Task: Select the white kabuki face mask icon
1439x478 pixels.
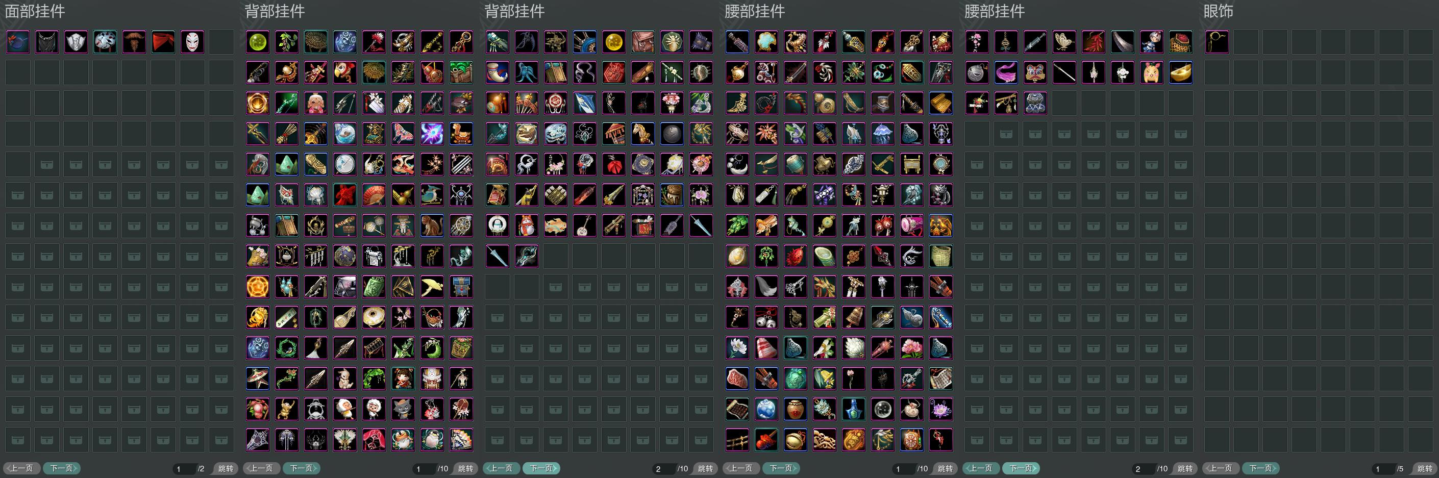Action: pos(191,42)
